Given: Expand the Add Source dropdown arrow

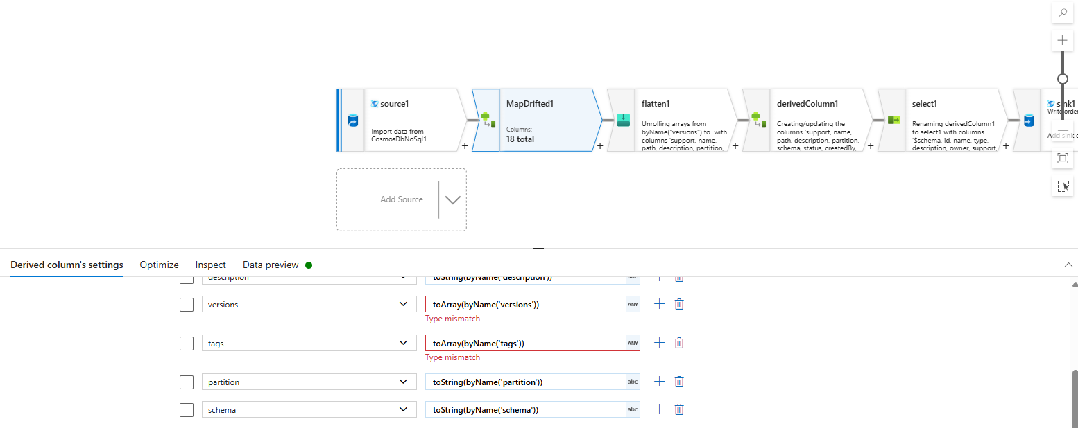Looking at the screenshot, I should click(x=452, y=199).
